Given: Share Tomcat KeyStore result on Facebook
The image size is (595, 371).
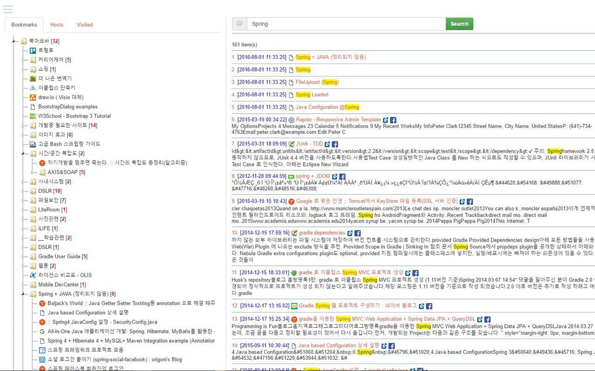Looking at the screenshot, I should coord(470,202).
